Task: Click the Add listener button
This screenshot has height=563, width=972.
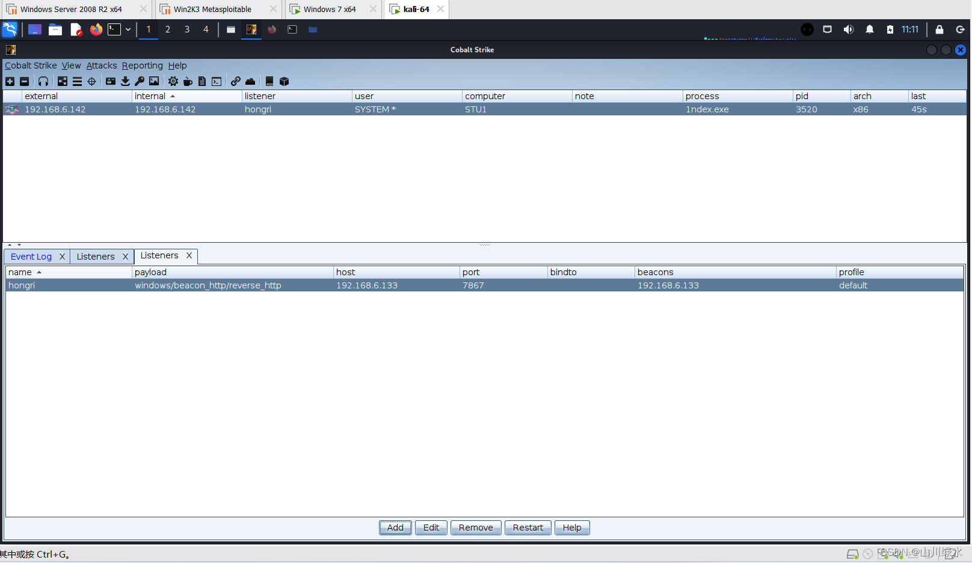Action: point(395,528)
